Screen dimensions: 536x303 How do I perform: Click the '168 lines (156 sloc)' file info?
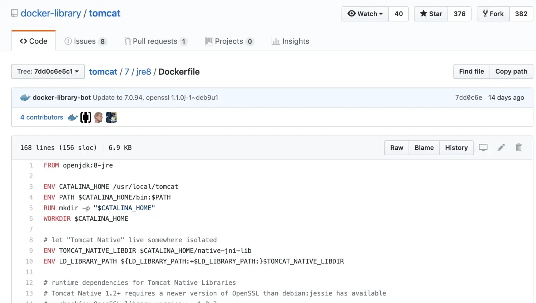point(59,148)
